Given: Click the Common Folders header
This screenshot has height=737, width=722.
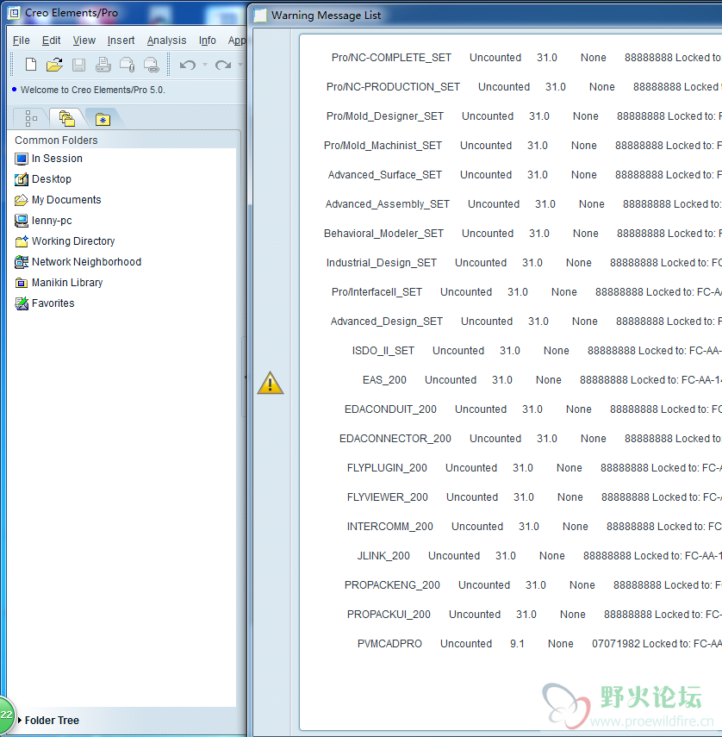Looking at the screenshot, I should 56,140.
